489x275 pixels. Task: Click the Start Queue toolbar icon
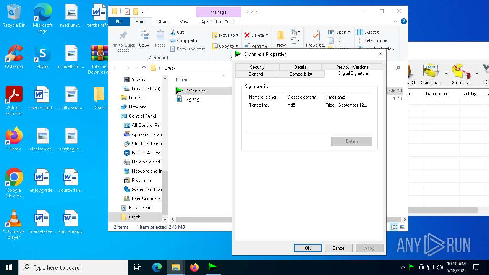(x=431, y=74)
